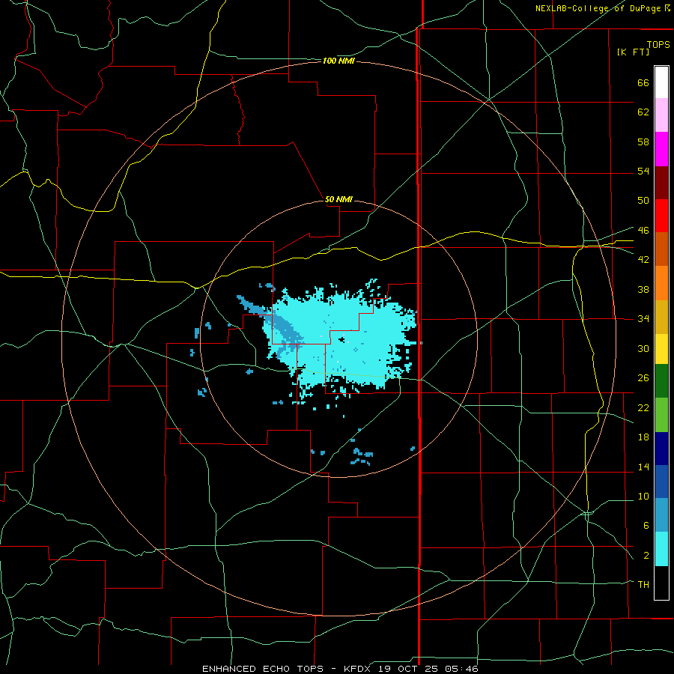Click the medium blue 18 kft swatch

tap(661, 482)
